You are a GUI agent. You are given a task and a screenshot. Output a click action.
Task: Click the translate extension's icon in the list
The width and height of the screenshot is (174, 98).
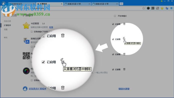26,41
